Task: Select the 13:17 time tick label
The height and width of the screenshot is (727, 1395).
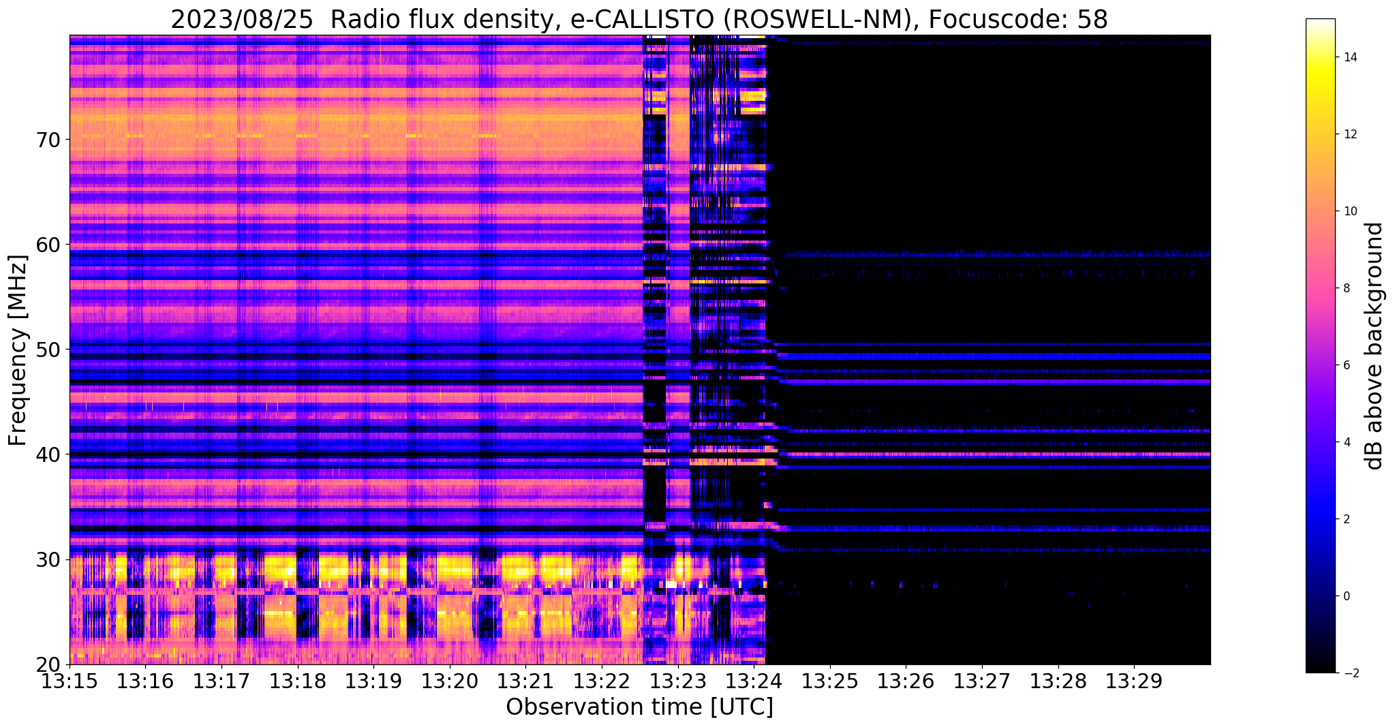Action: 222,681
